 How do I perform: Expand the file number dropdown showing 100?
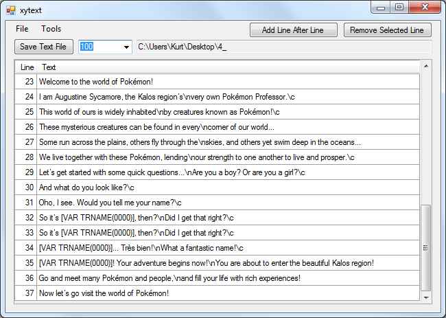coord(126,47)
